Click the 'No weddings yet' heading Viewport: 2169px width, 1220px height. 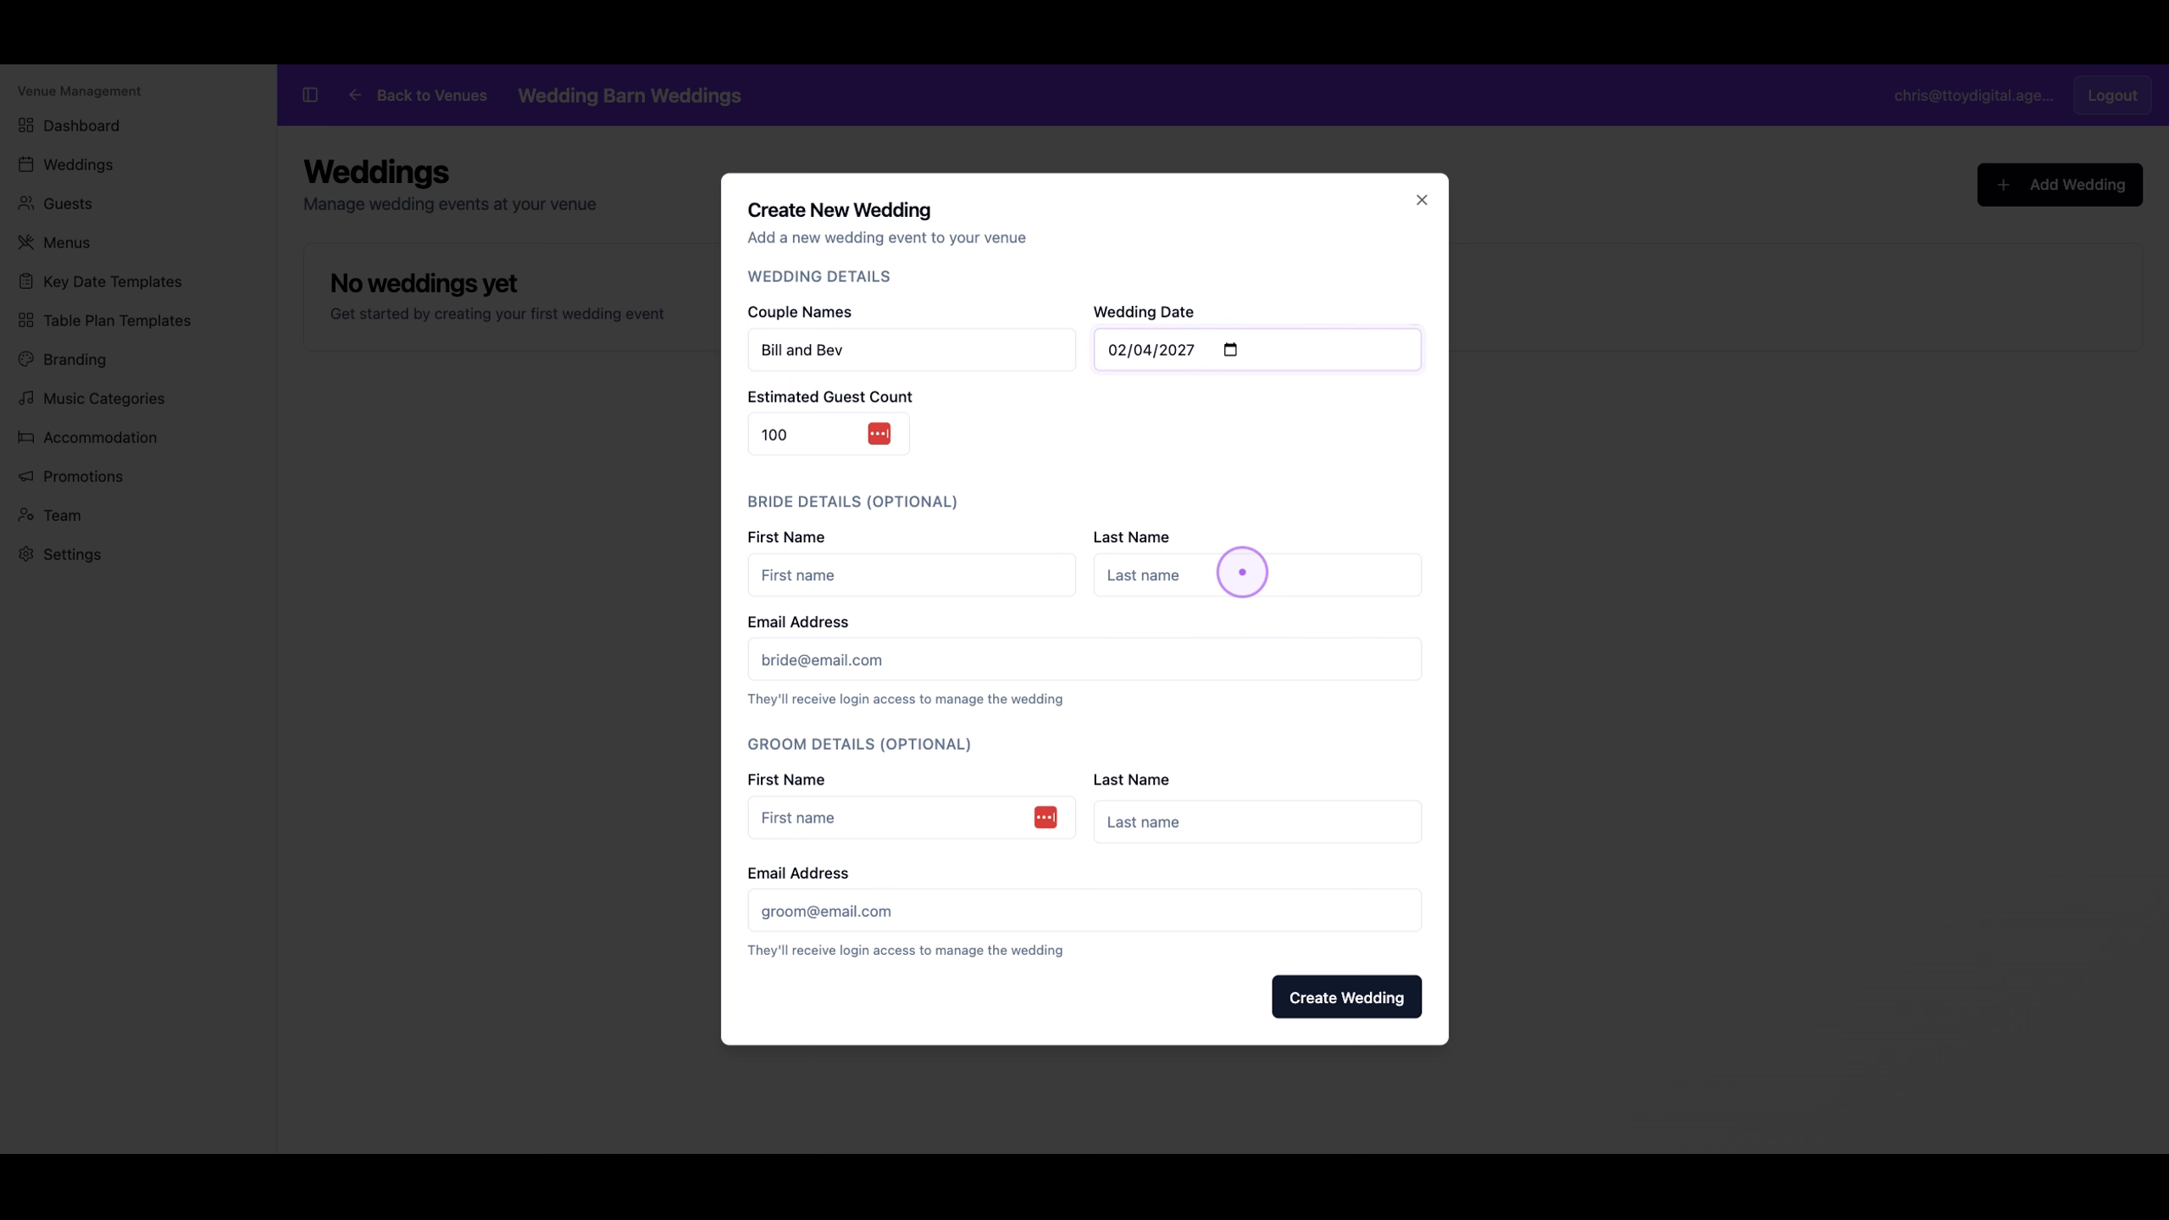coord(423,283)
